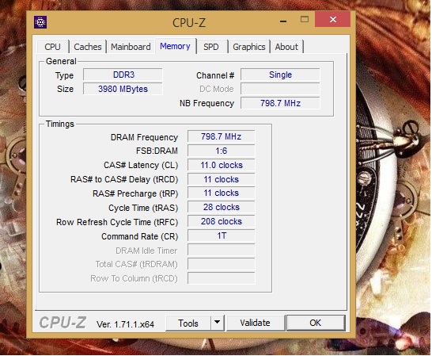Maximize the CPU-Z window
The image size is (432, 356).
(x=305, y=19)
